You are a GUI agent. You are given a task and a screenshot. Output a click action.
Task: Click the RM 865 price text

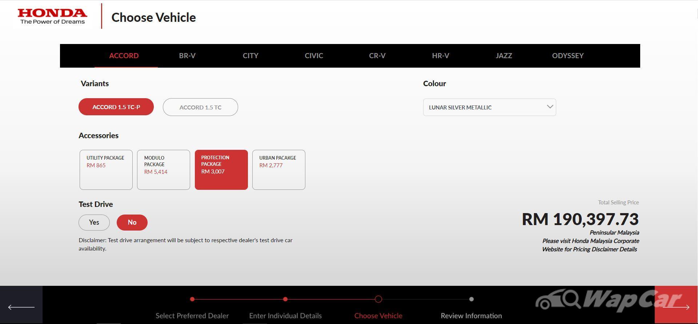pyautogui.click(x=96, y=165)
